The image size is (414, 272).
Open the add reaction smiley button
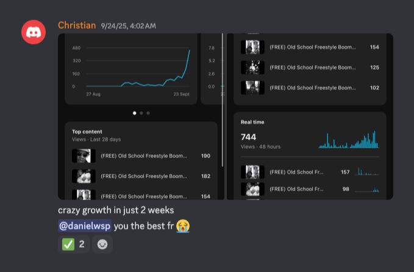102,245
